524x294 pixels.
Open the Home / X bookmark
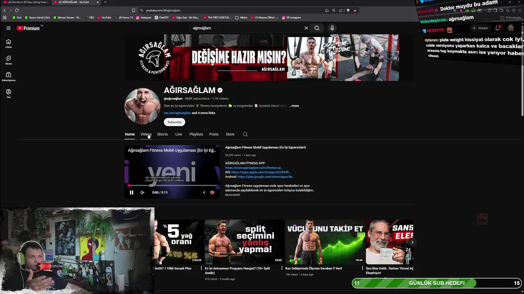(124, 18)
